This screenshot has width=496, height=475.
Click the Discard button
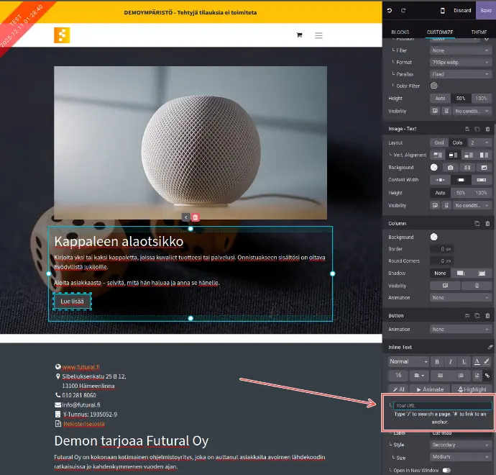coord(462,11)
